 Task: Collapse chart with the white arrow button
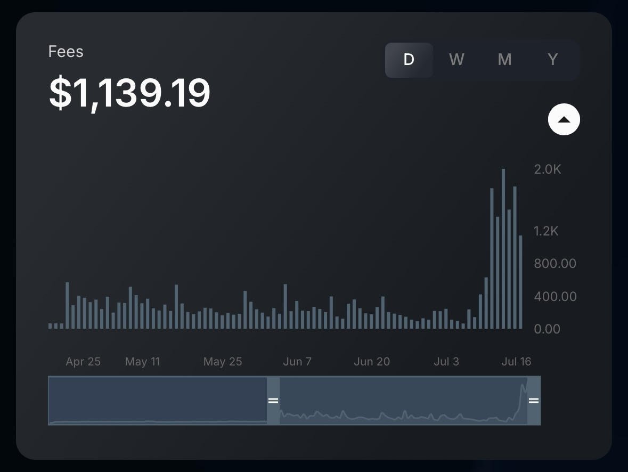tap(564, 119)
